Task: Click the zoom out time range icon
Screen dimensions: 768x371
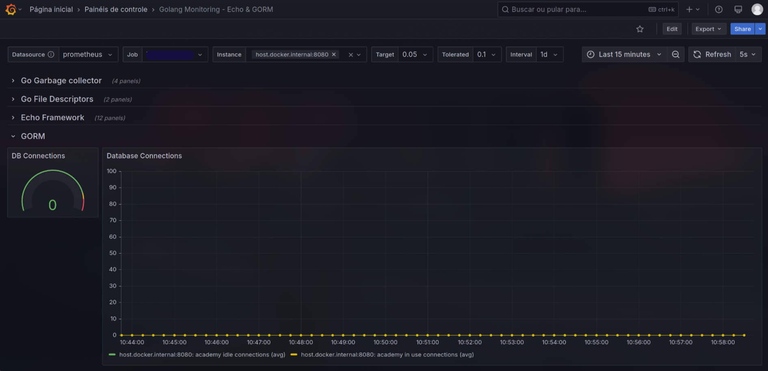Action: point(676,54)
